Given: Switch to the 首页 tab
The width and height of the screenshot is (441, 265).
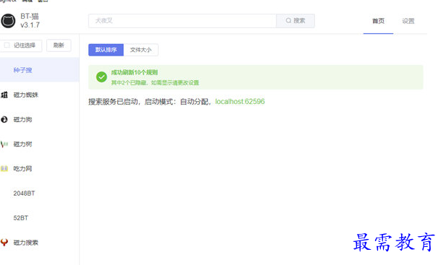Looking at the screenshot, I should [378, 21].
